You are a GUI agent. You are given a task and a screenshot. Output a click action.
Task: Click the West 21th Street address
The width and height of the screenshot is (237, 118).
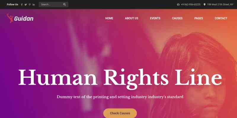[x=220, y=4]
